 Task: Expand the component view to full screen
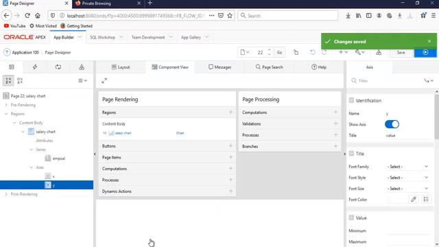[104, 81]
